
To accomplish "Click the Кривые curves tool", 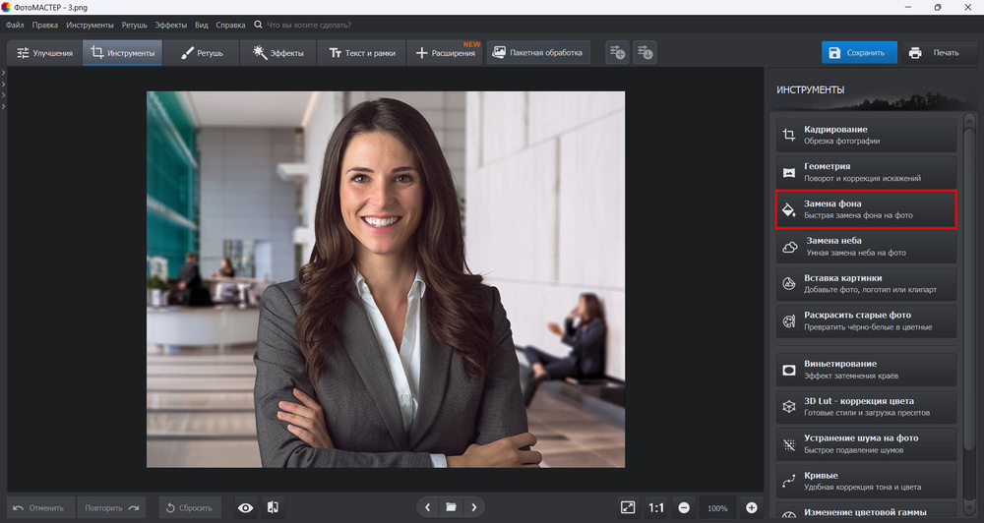I will click(x=866, y=481).
